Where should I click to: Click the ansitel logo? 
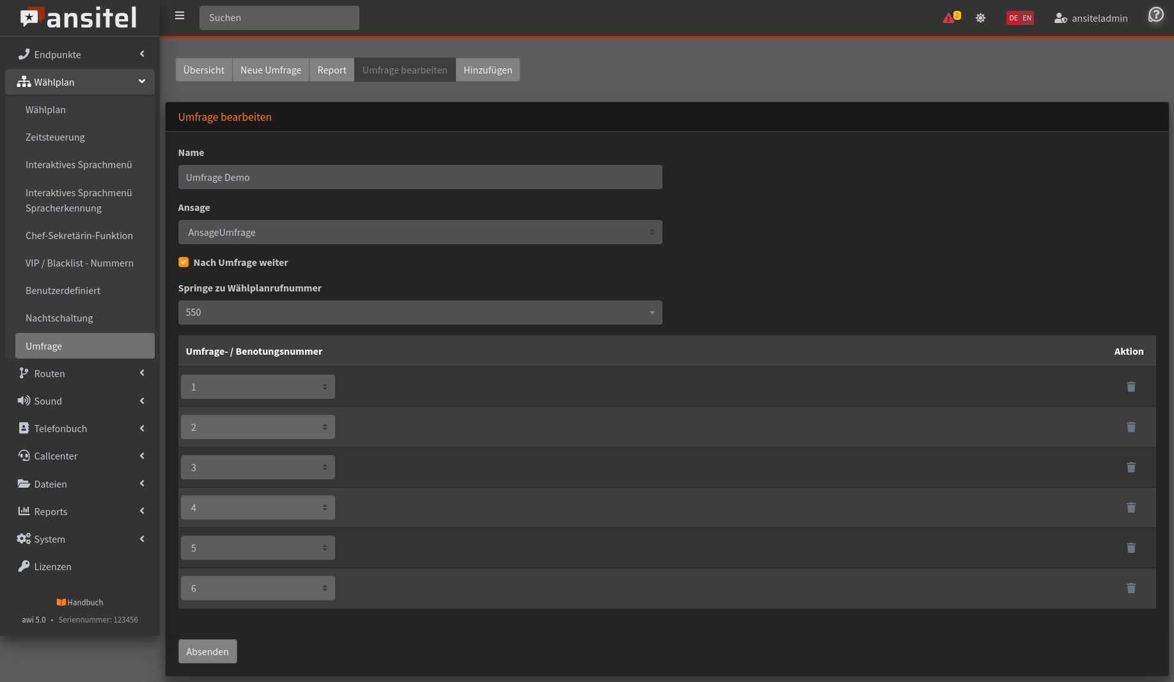79,18
